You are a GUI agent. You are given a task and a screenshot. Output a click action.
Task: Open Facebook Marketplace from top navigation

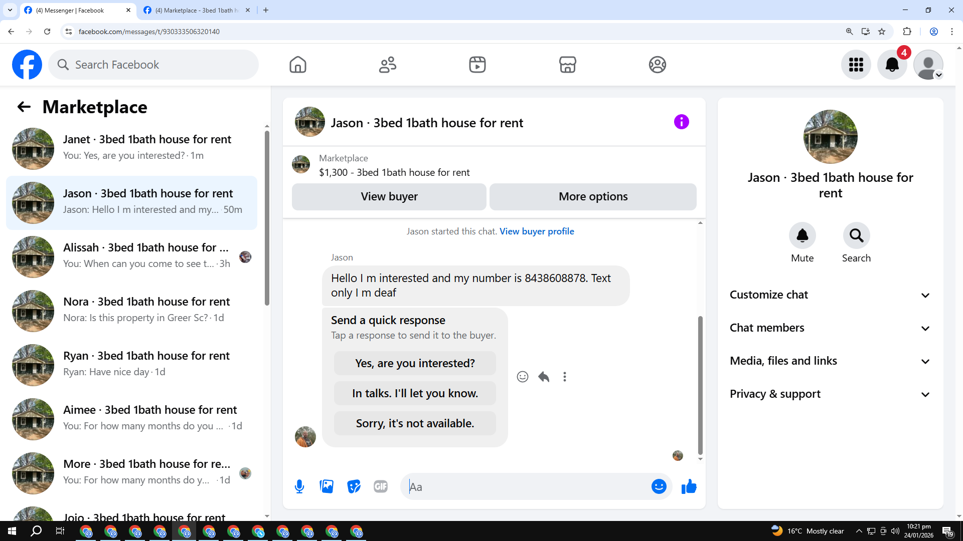tap(567, 65)
